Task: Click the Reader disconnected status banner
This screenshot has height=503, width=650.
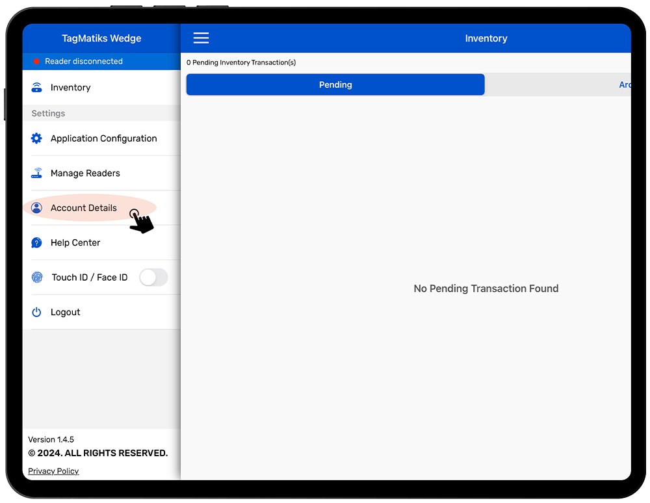Action: pos(83,61)
